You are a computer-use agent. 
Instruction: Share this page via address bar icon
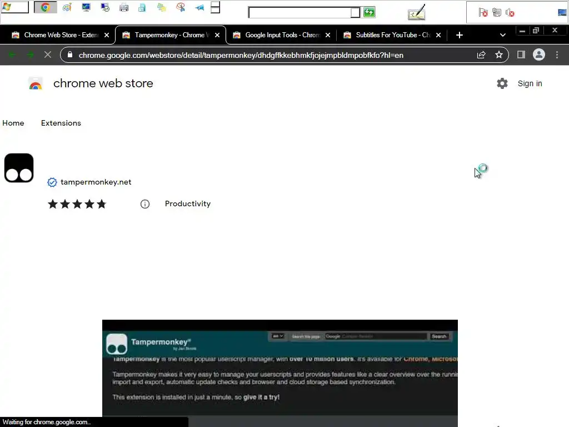[481, 55]
